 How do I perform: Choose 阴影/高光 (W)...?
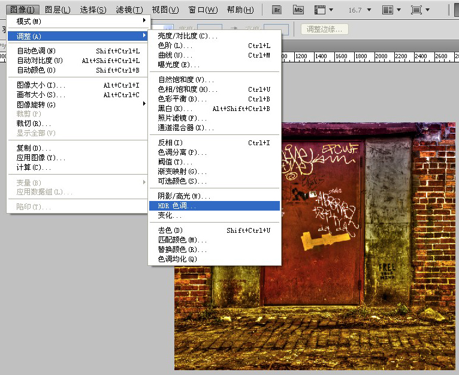[x=215, y=196]
